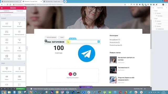Collapse the first Section in Navigator
This screenshot has height=94, width=168.
pos(153,11)
